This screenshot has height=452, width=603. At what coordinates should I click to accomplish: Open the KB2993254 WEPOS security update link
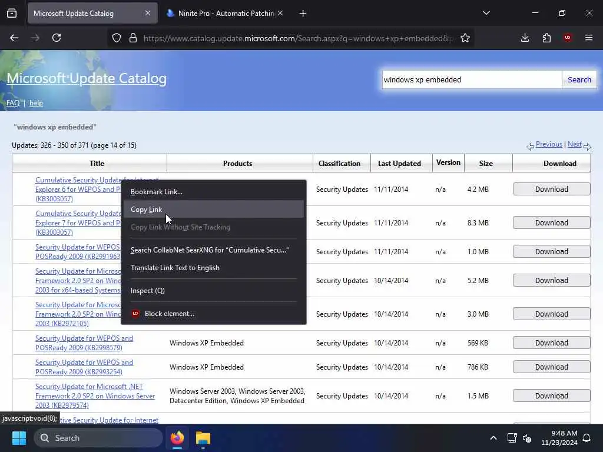tap(84, 367)
